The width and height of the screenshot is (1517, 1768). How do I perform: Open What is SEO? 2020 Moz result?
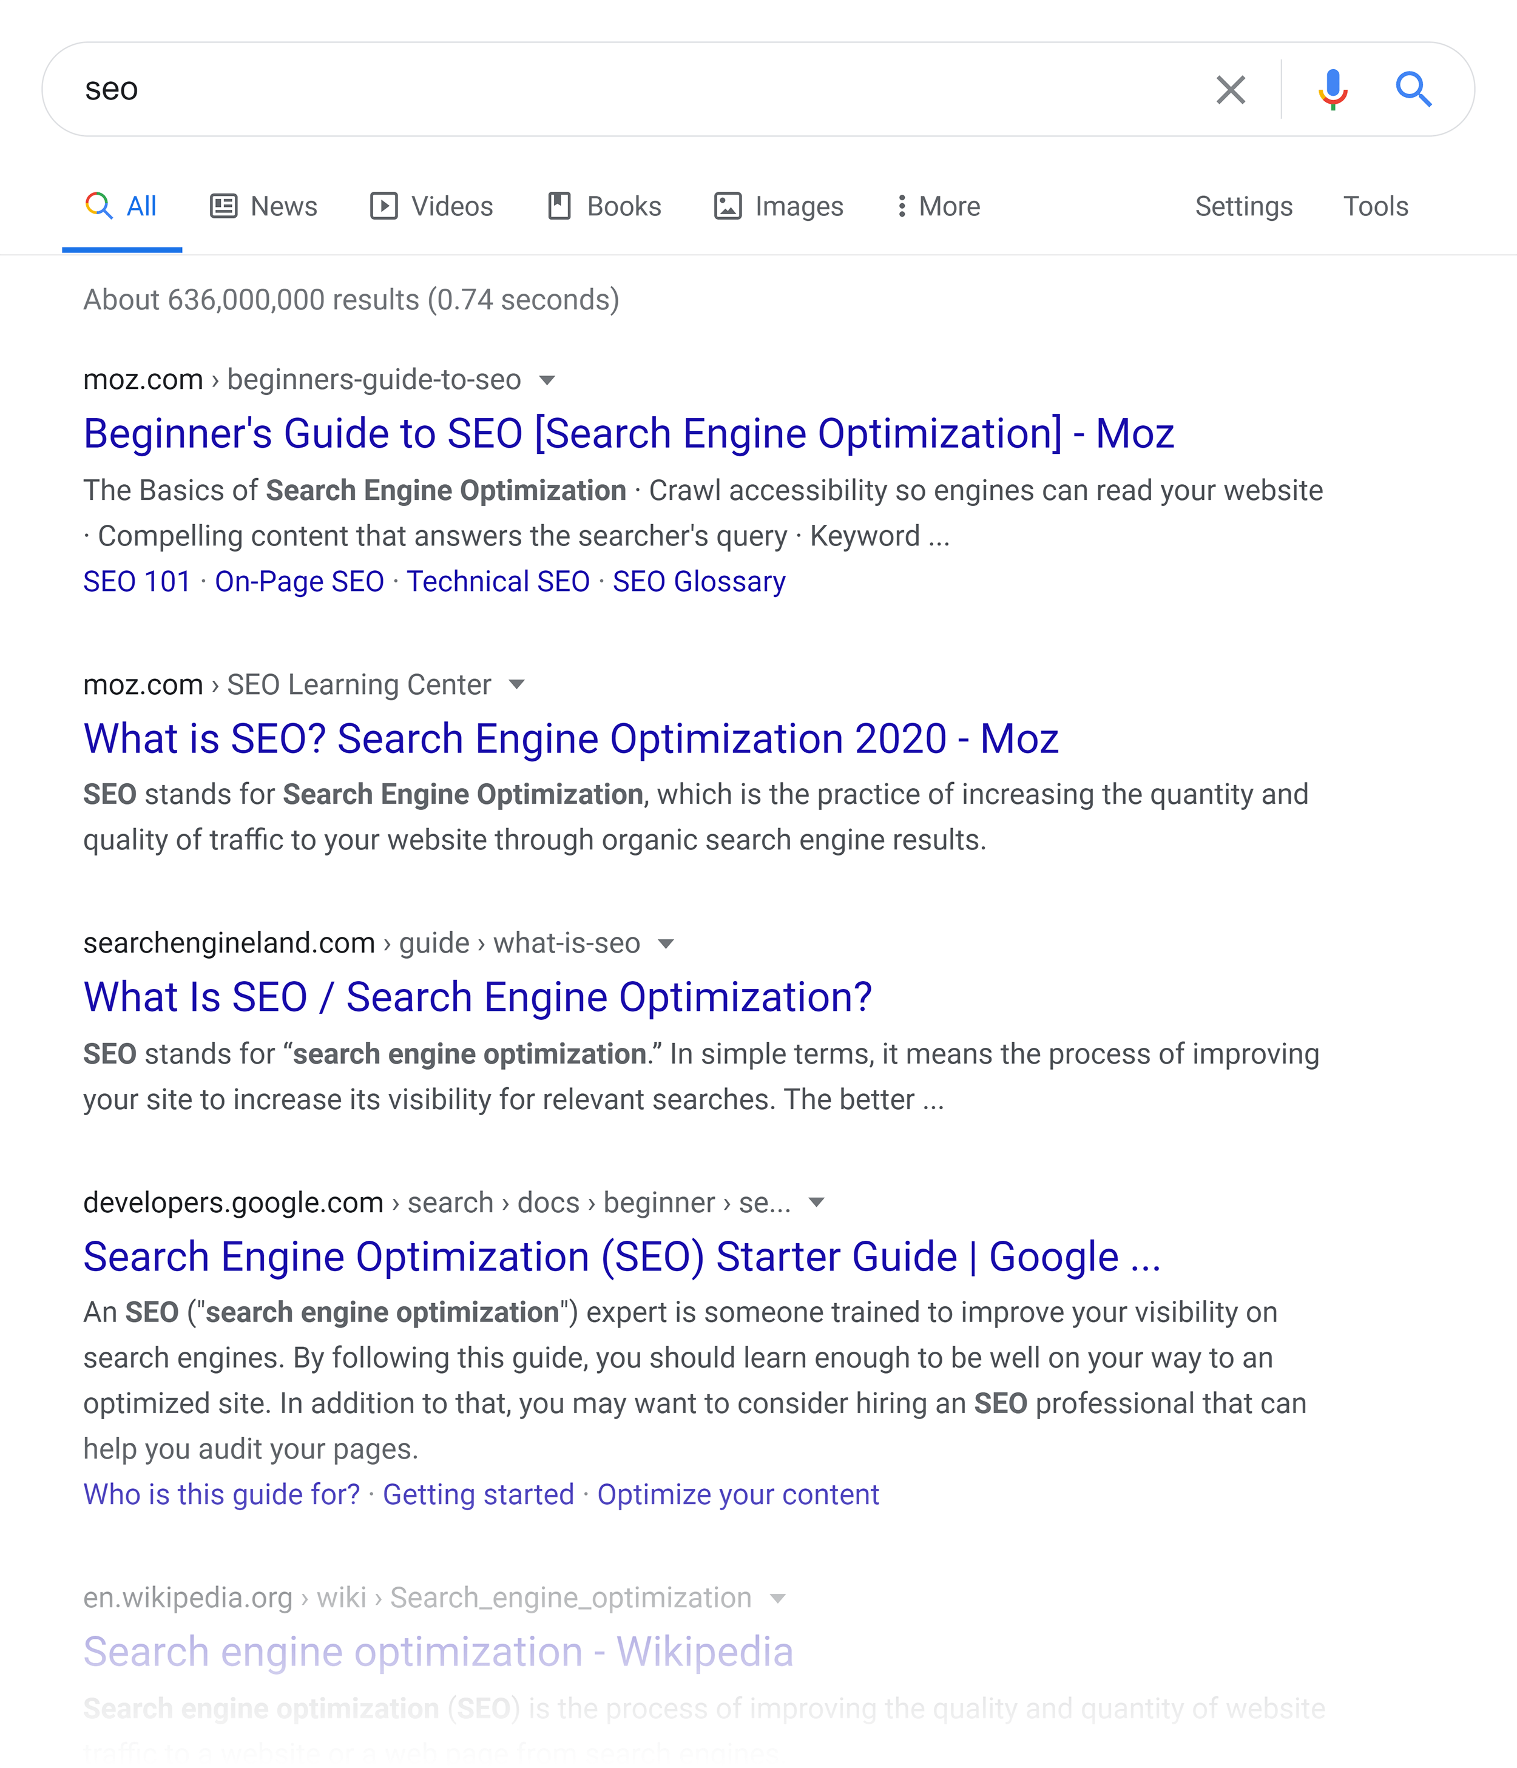[x=571, y=738]
